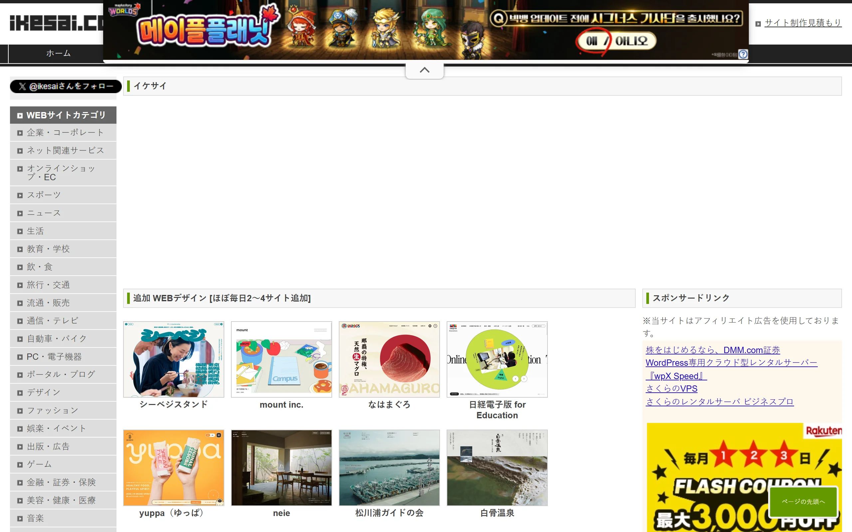Open 白骨温泉 site thumbnail
This screenshot has width=852, height=532.
[x=497, y=467]
